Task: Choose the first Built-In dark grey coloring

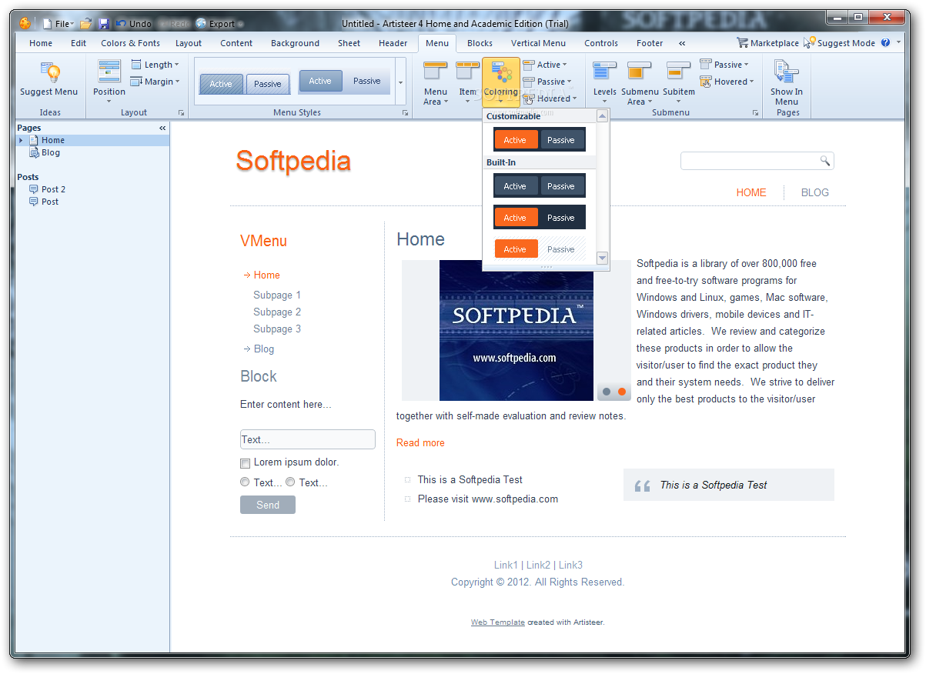Action: (540, 186)
